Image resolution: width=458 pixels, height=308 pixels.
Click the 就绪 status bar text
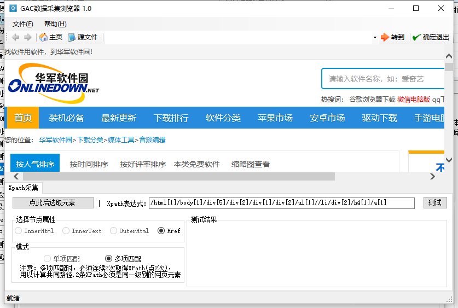pos(13,298)
